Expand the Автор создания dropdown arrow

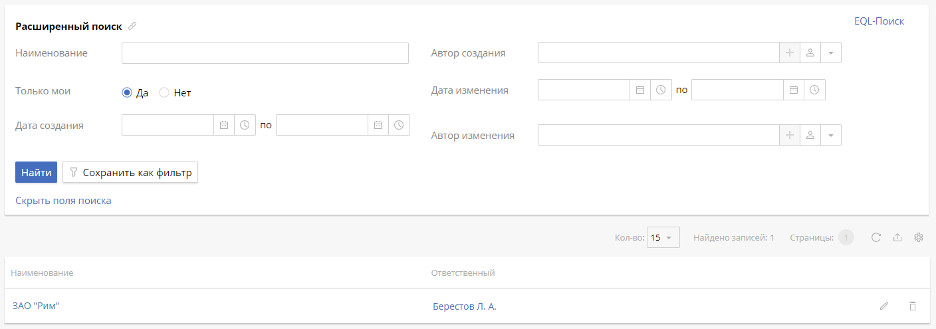[831, 53]
